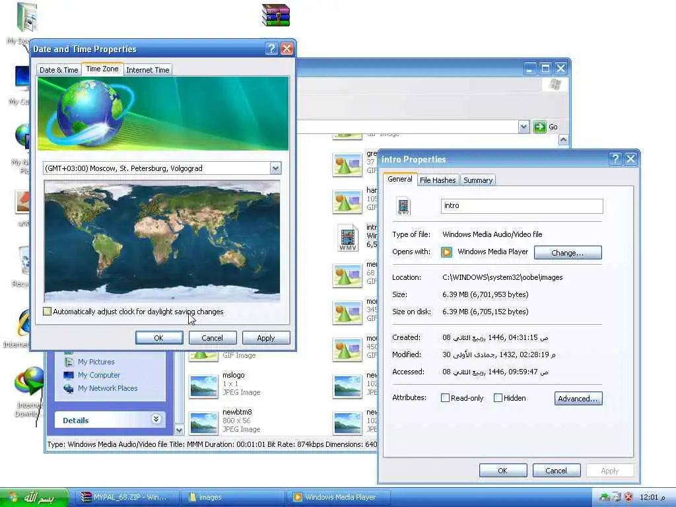This screenshot has height=507, width=676.
Task: Select the GIF icon in the 'mer' row
Action: 347,275
